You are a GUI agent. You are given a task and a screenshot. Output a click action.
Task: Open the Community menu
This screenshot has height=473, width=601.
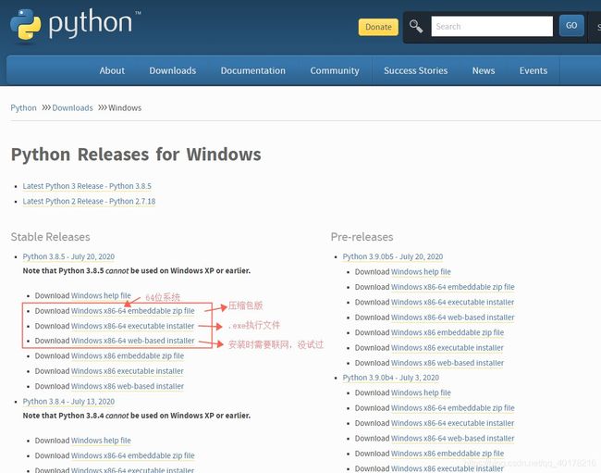pos(335,70)
